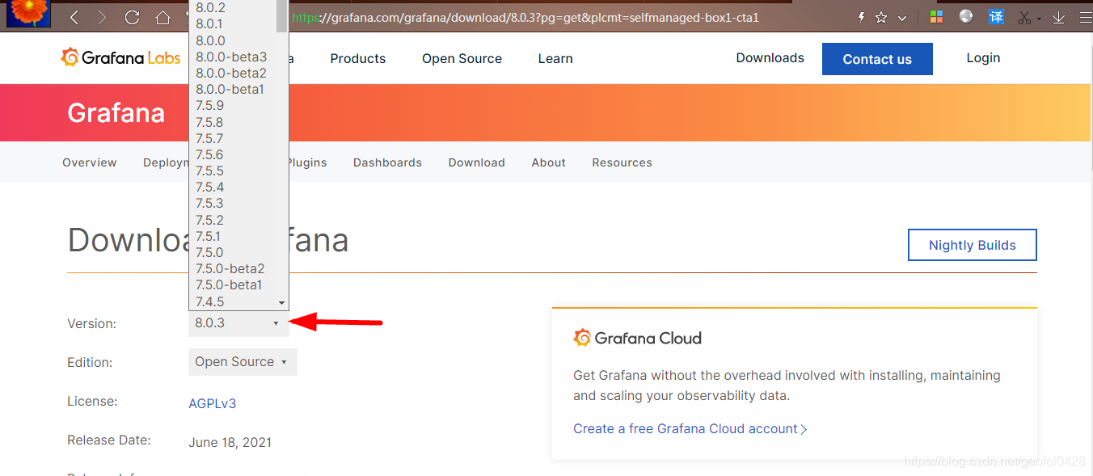Open the downloads arrow icon in toolbar
Viewport: 1093px width, 476px height.
pyautogui.click(x=1058, y=17)
